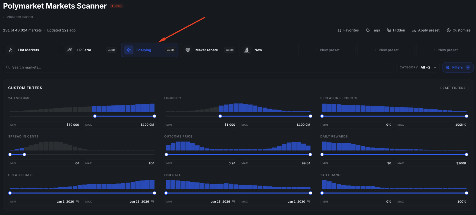This screenshot has width=476, height=215.
Task: Click the LP Farm preset icon
Action: point(70,50)
